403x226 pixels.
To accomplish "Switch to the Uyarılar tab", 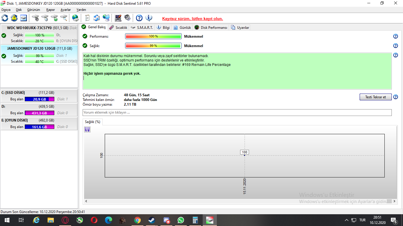I will pyautogui.click(x=240, y=27).
